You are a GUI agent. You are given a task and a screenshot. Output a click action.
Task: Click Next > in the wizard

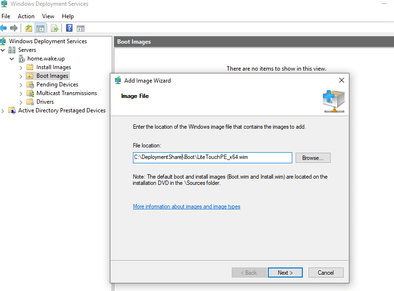point(285,273)
